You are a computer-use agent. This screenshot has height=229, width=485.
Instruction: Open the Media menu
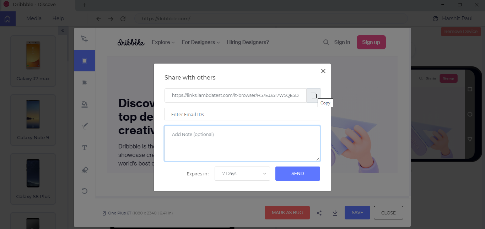point(34,18)
